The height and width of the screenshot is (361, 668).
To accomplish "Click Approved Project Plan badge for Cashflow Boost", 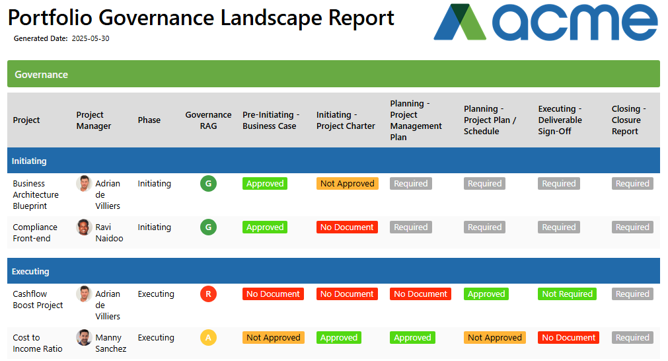I will point(486,294).
